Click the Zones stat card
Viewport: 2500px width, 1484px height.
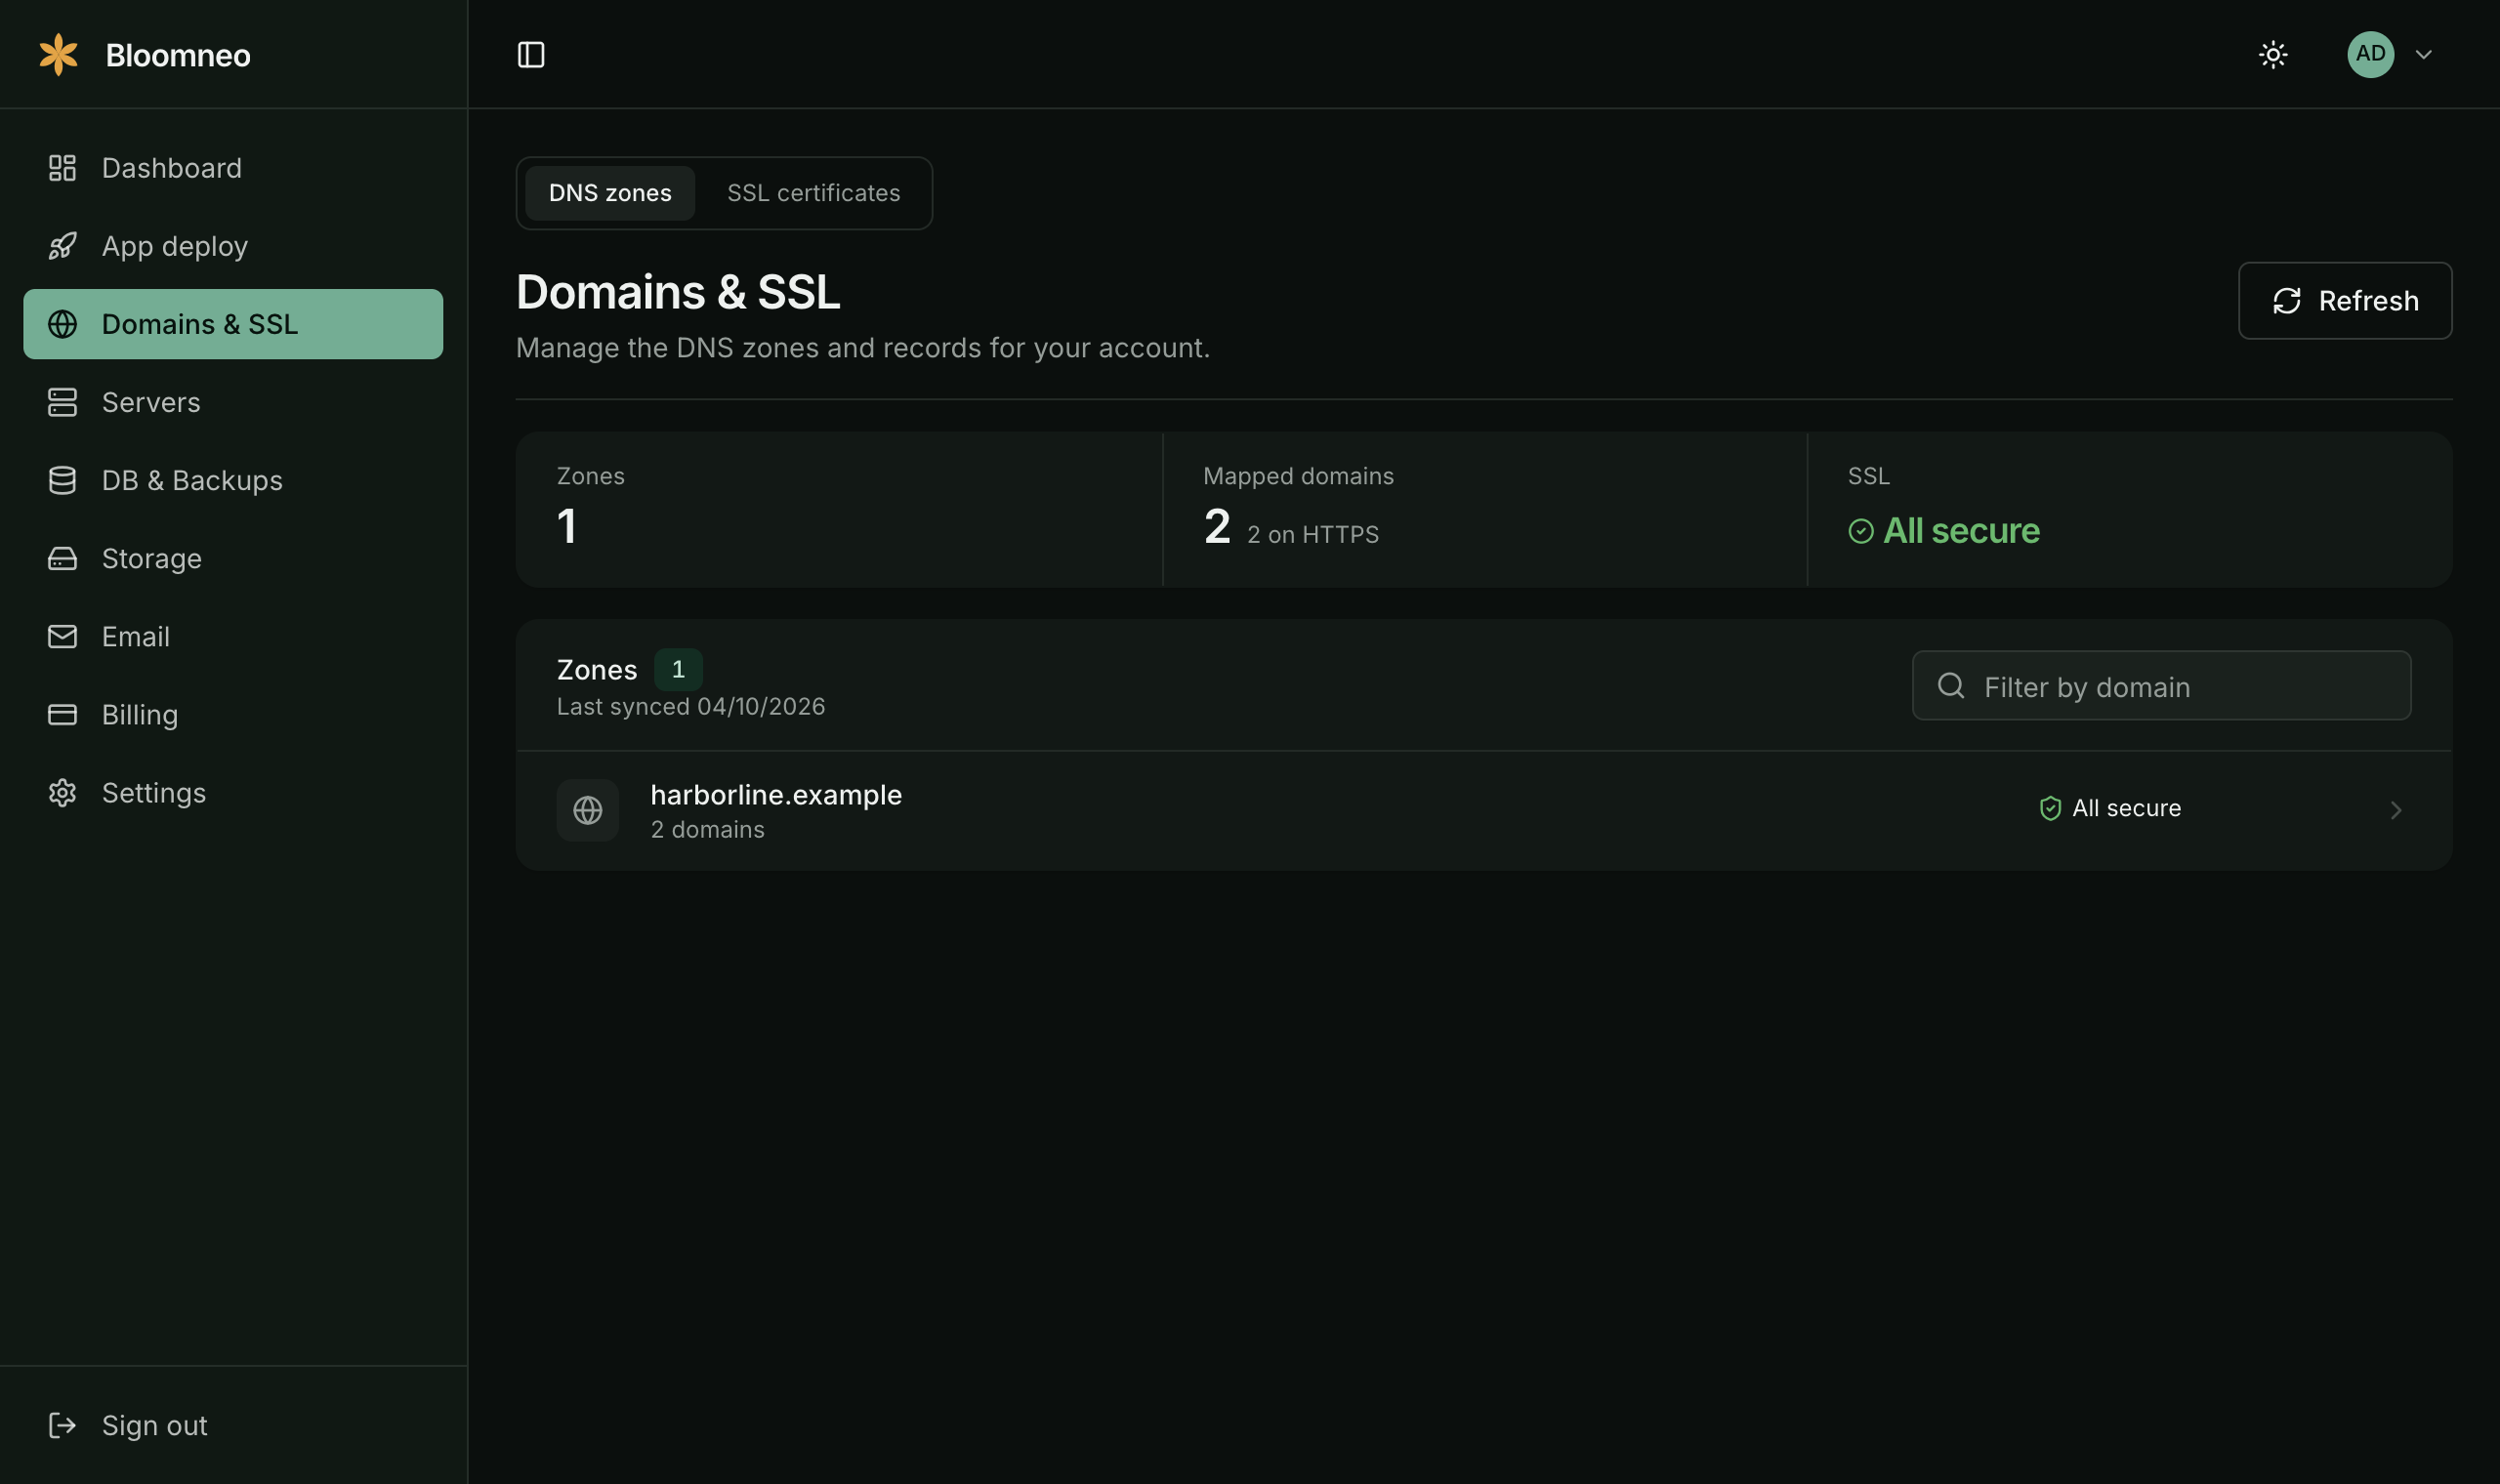839,510
